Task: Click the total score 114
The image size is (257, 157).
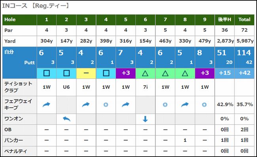Action: [244, 53]
